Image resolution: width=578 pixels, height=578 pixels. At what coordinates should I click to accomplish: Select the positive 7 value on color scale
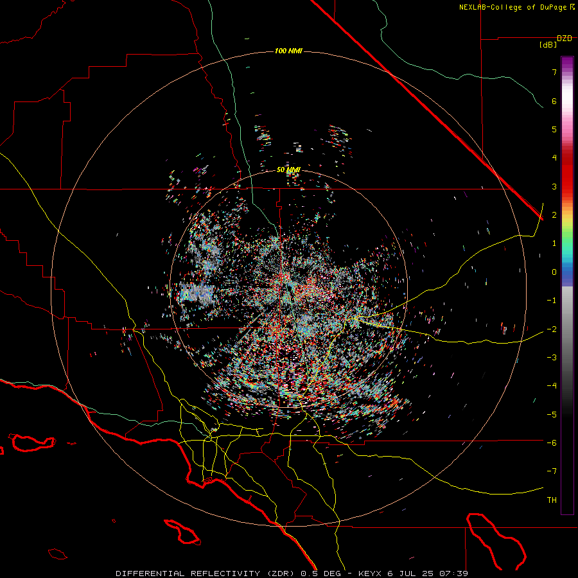[x=554, y=72]
